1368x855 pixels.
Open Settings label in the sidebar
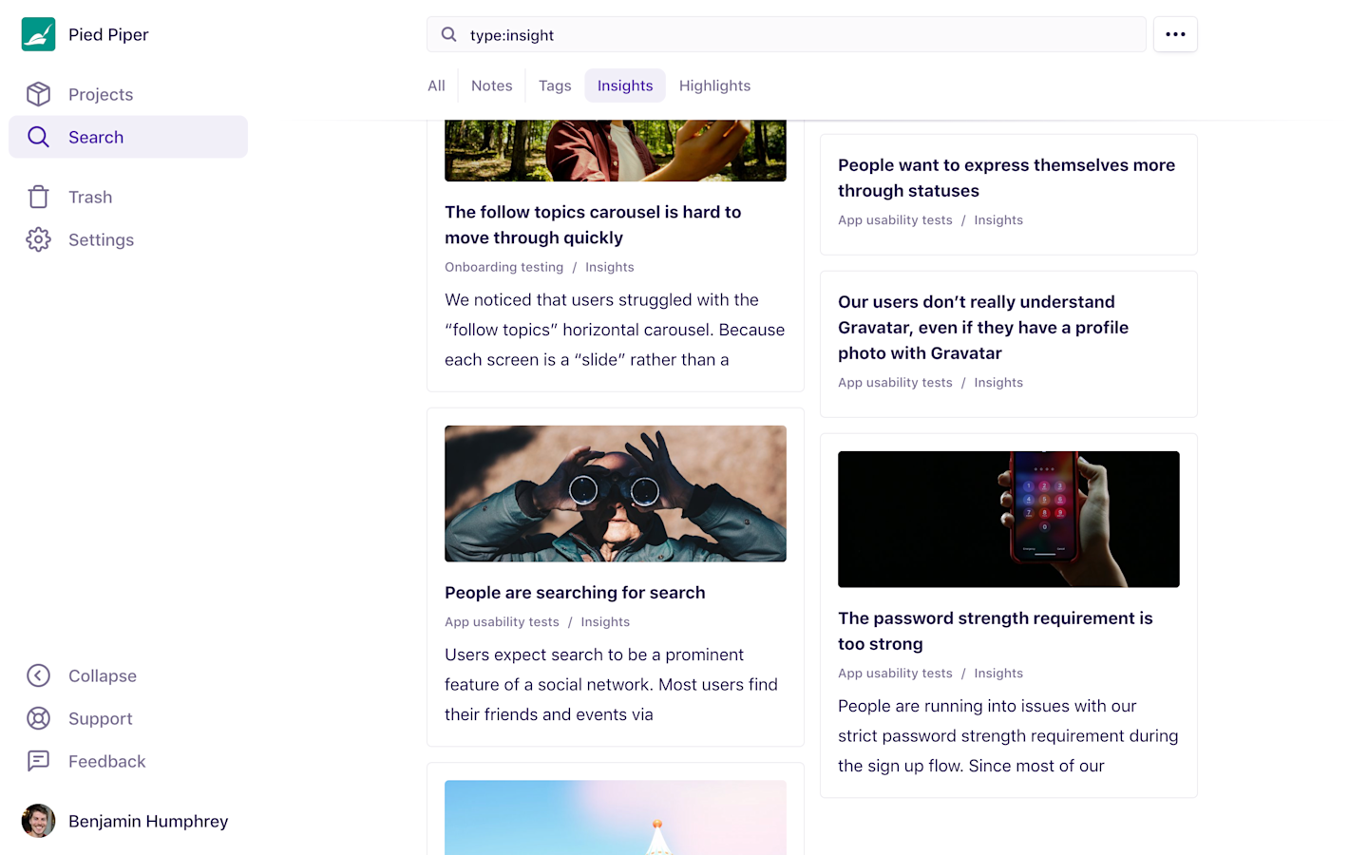click(x=101, y=239)
